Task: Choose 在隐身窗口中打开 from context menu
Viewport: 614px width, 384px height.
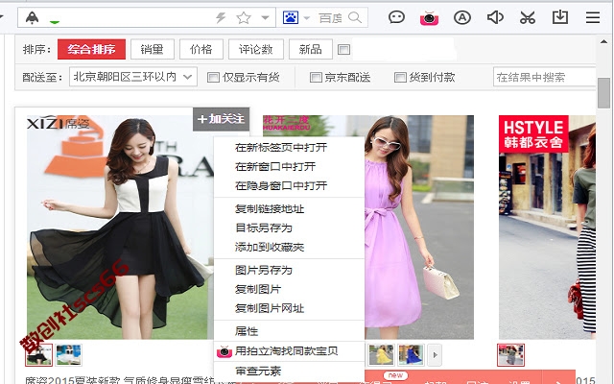Action: [289, 185]
